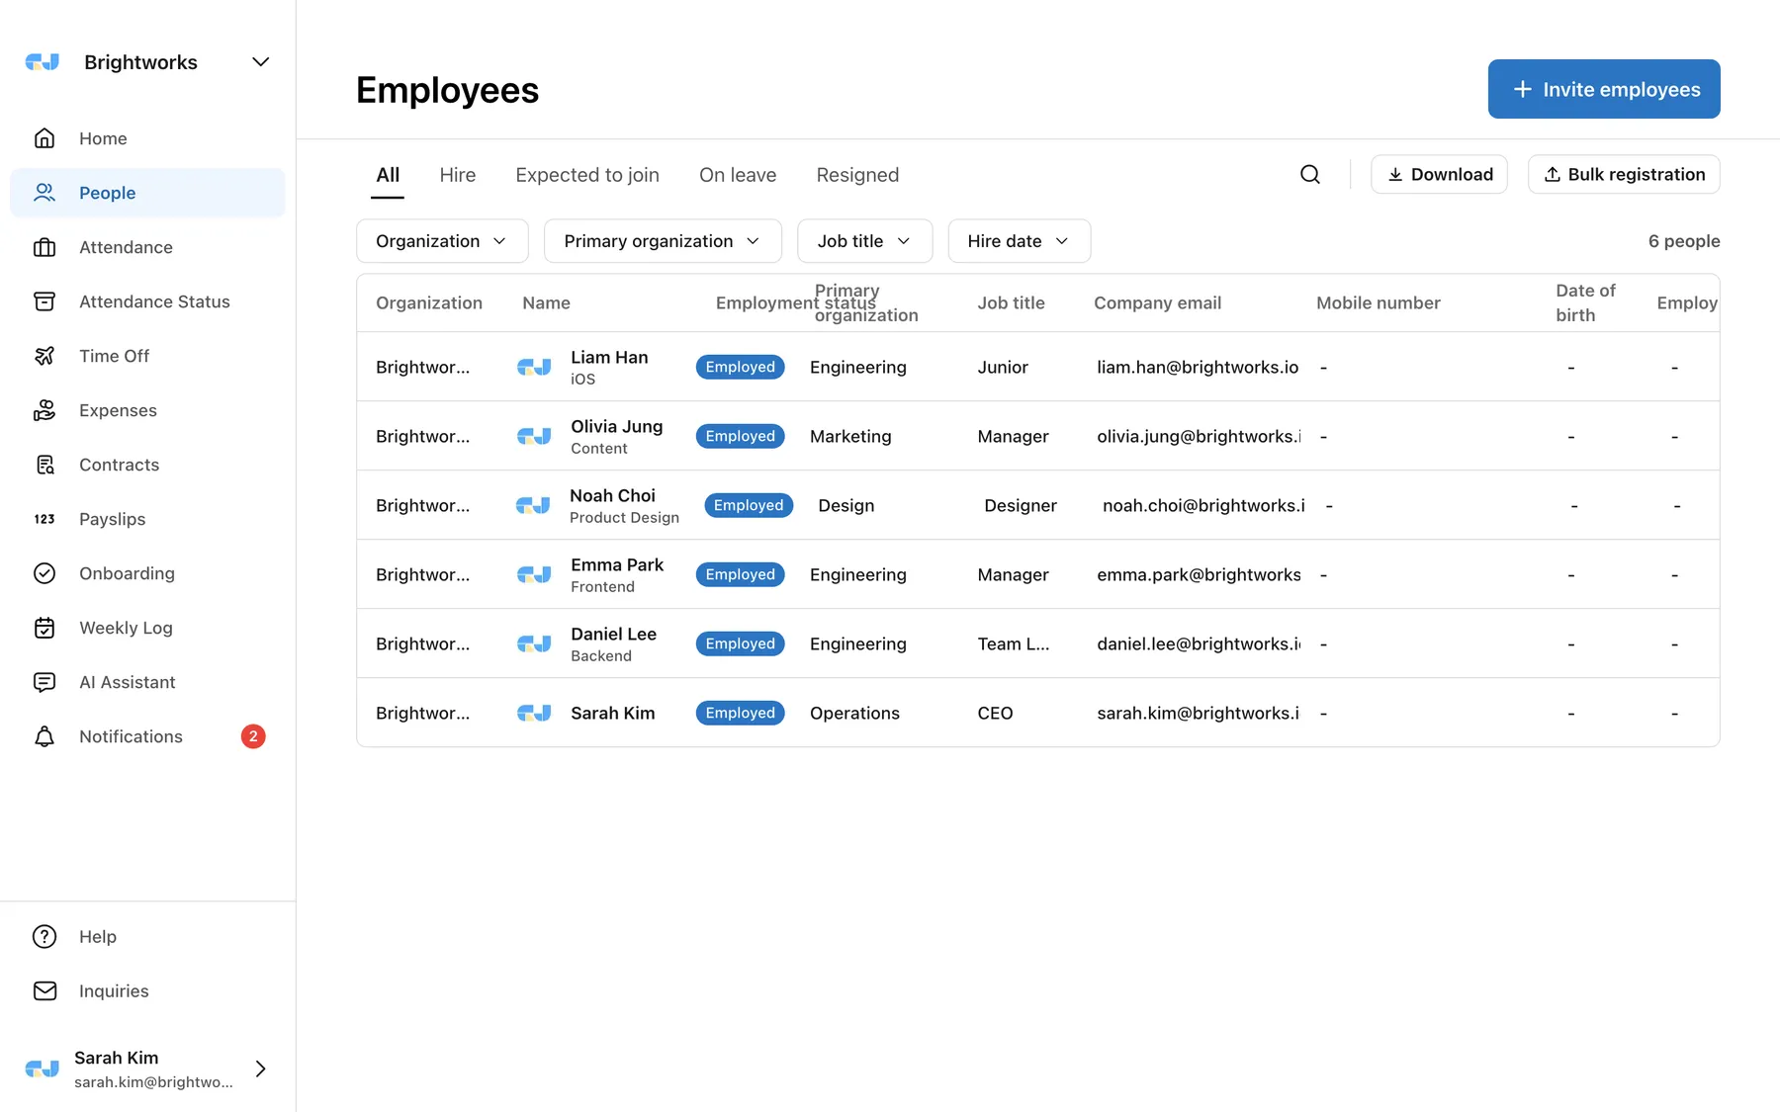Screen dimensions: 1780x1112
Task: Click the Help question mark icon
Action: (x=44, y=936)
